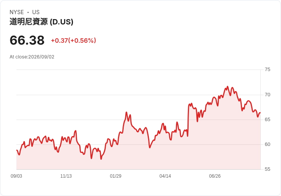
Task: Click the 06/26 date label on x-axis
Action: point(215,176)
